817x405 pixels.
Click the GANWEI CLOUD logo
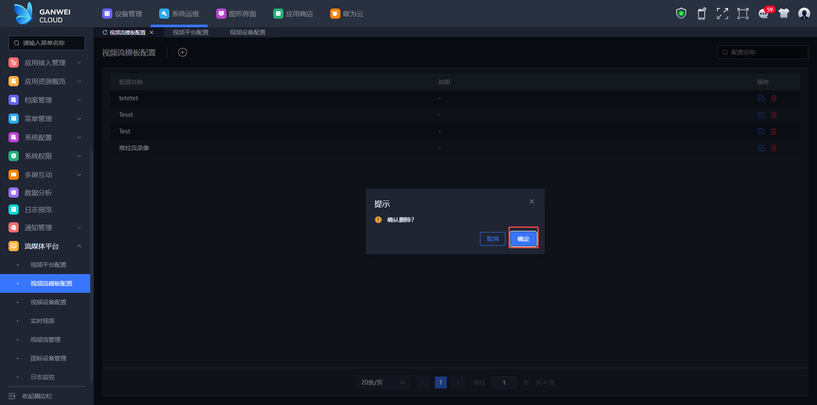click(x=42, y=14)
